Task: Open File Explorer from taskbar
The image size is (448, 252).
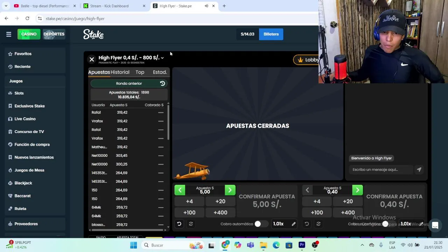Action: (263, 245)
